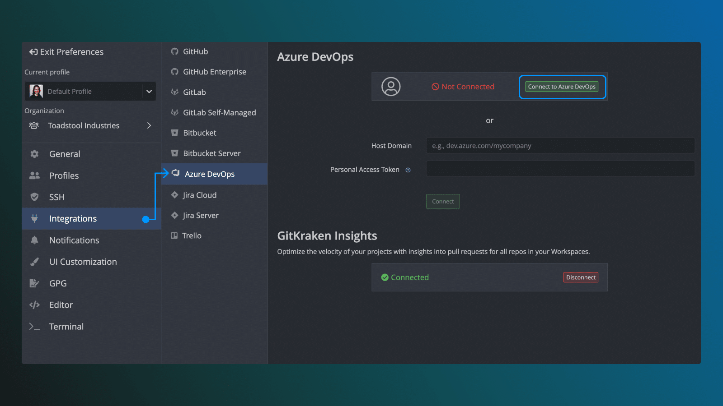Open the General preferences section
The height and width of the screenshot is (406, 723).
91,154
